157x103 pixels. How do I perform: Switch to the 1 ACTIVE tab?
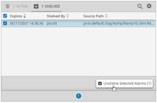pos(17,6)
